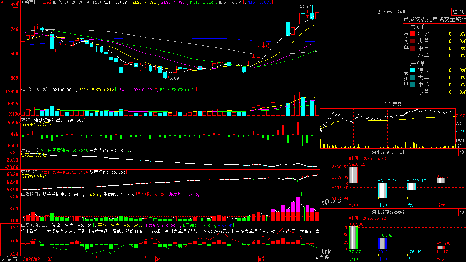Image resolution: width=466 pixels, height=262 pixels.
Task: Click the dark red 中单 buy order swatch
Action: coord(412,48)
